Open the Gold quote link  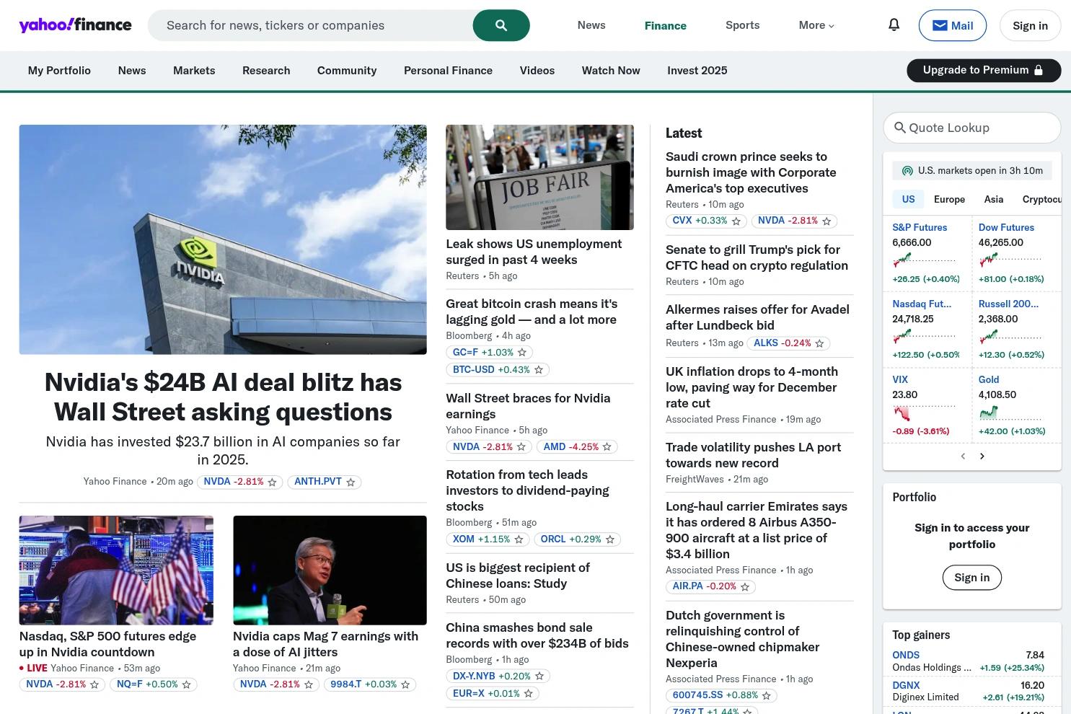coord(989,379)
